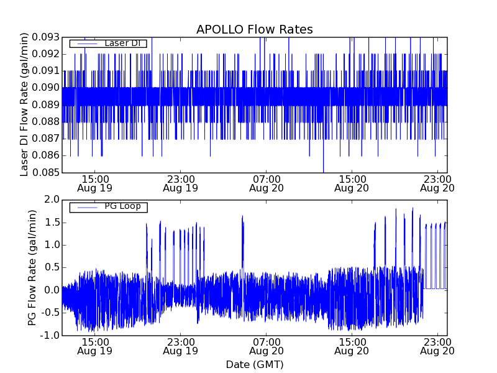The height and width of the screenshot is (373, 497).
Task: Select the Laser DI Flow Rate y-axis label
Action: [25, 104]
